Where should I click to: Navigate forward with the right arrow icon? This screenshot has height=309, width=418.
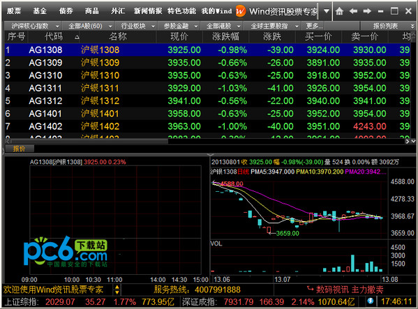point(367,11)
